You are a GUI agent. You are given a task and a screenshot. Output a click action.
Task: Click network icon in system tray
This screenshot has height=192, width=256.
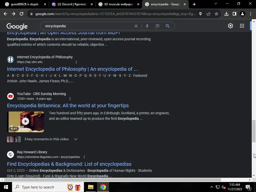pos(218,187)
